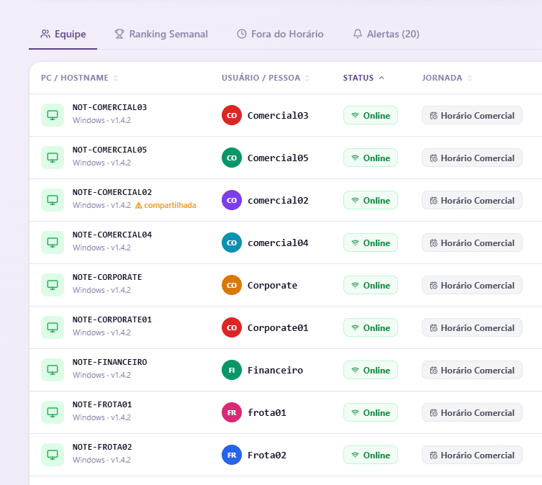542x485 pixels.
Task: Open Horário Comercial badge for frota01
Action: [x=472, y=412]
